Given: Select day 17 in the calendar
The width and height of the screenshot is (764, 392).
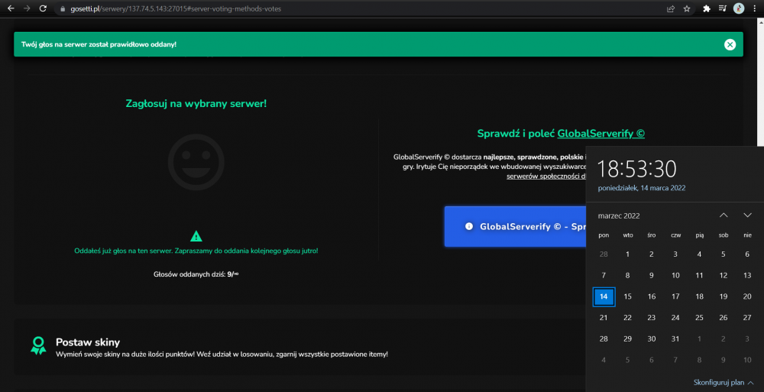Looking at the screenshot, I should coord(675,296).
